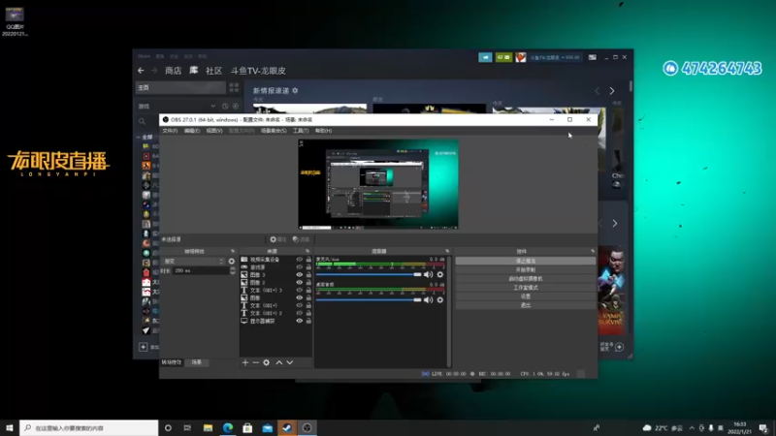Viewport: 776px width, 436px height.
Task: Collapse the 全部 category in Steam library
Action: tap(139, 137)
